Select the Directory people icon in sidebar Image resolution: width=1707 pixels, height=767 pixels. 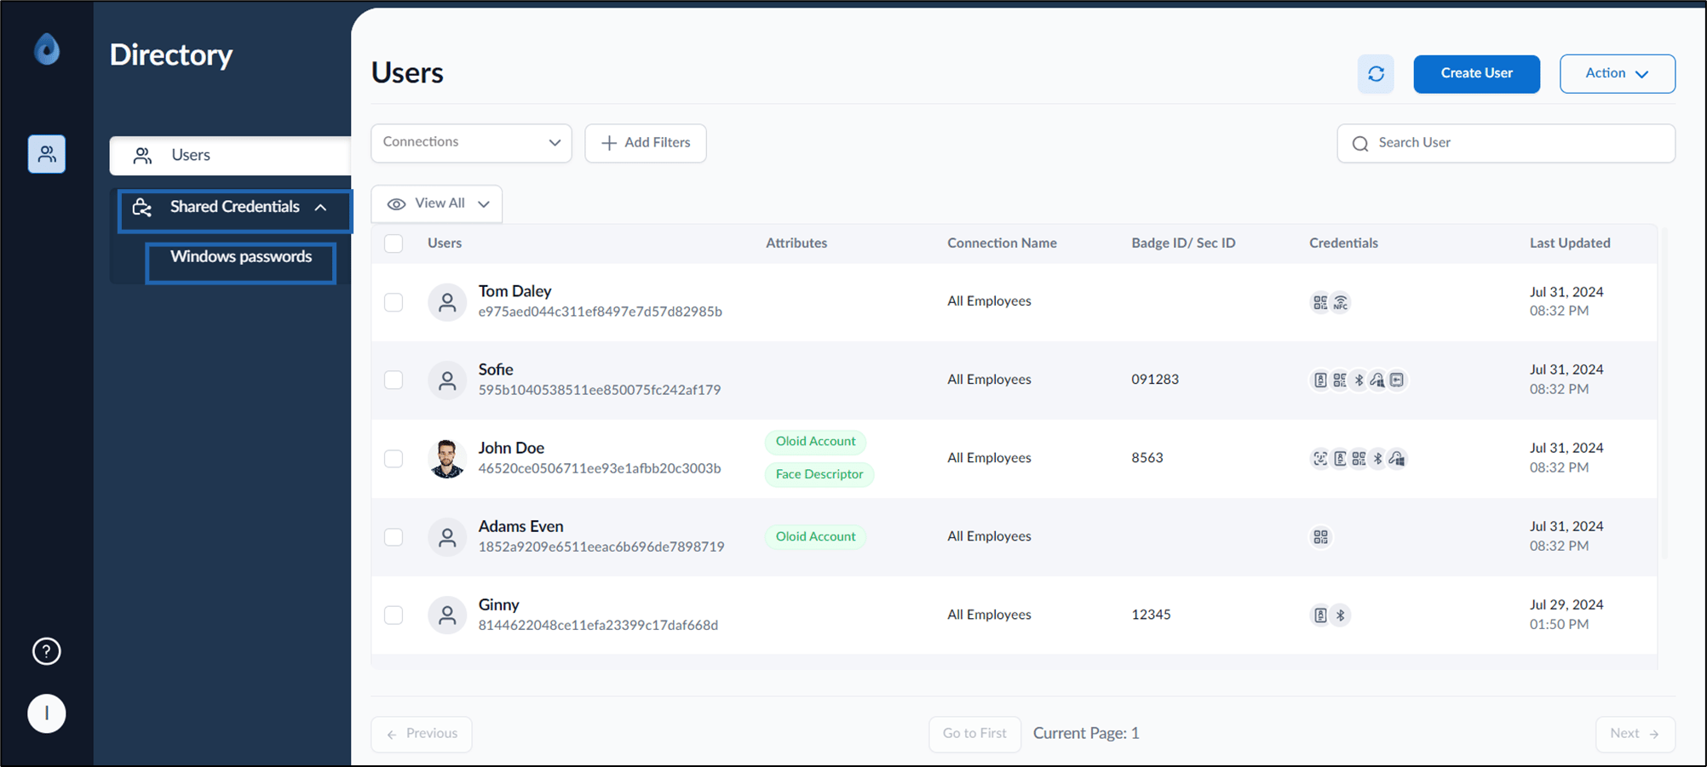(x=47, y=154)
